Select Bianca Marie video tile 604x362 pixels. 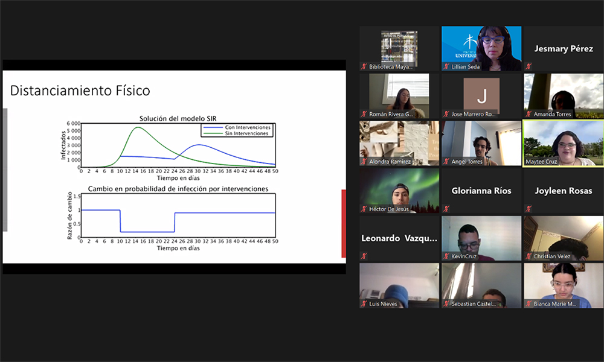point(564,285)
